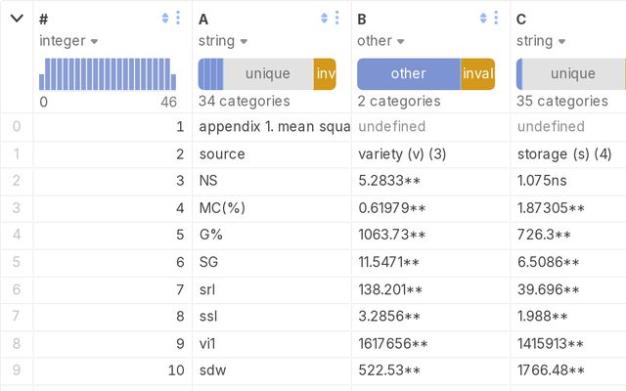Sort the # index column
The width and height of the screenshot is (626, 391).
(x=164, y=19)
